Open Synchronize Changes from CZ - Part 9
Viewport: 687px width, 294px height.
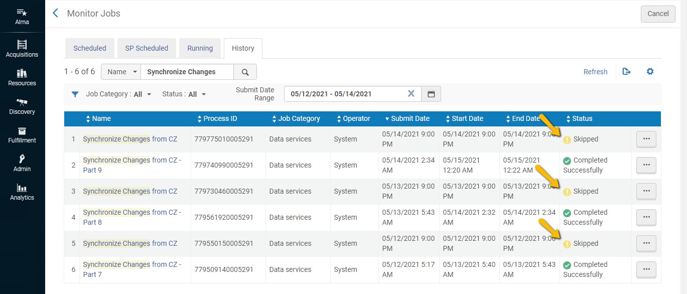coord(131,165)
